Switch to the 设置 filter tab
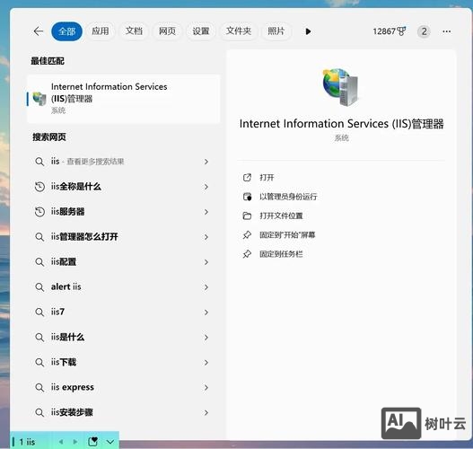 point(201,31)
